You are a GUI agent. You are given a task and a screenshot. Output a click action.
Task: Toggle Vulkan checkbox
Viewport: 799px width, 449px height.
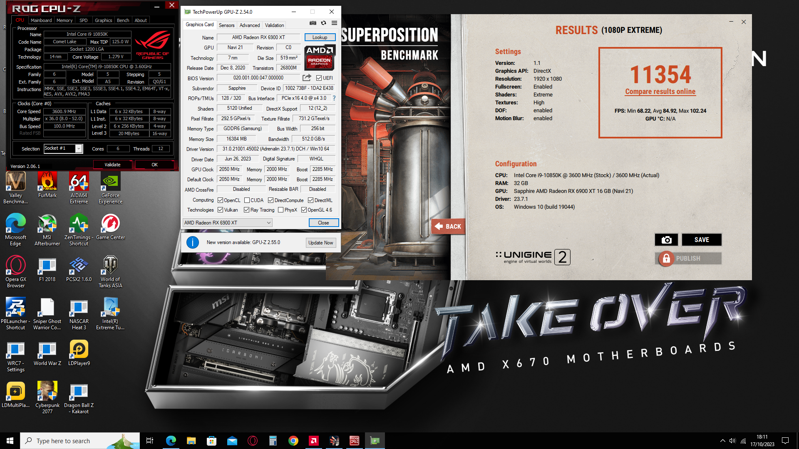pyautogui.click(x=221, y=210)
